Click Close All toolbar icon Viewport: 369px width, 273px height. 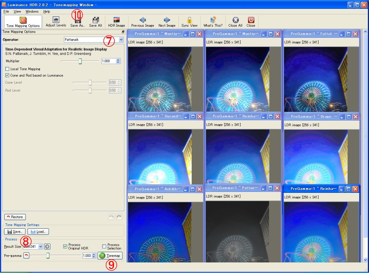(235, 20)
